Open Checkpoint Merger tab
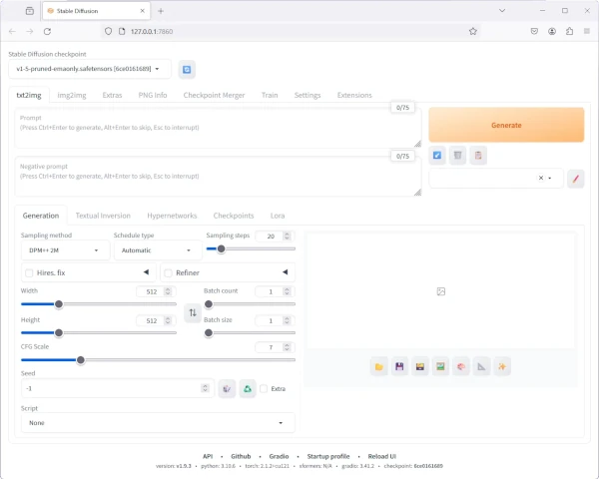This screenshot has width=599, height=479. 214,95
